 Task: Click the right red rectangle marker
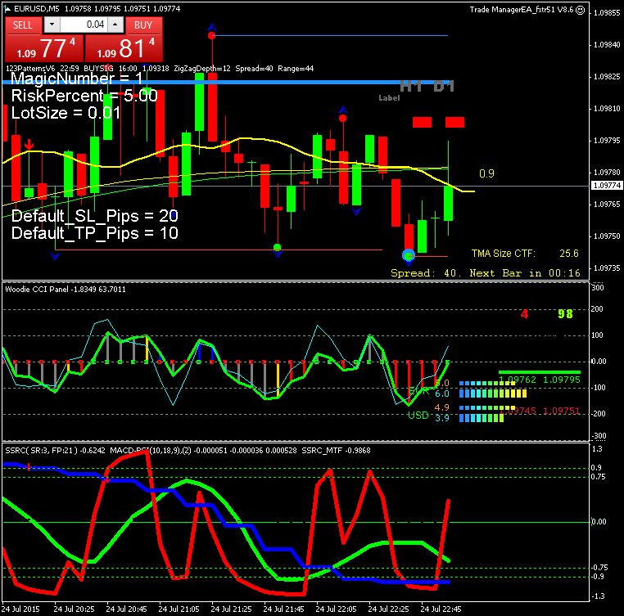(x=454, y=122)
